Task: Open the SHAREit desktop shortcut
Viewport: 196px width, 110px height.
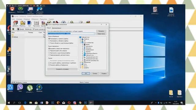Action: click(x=10, y=88)
